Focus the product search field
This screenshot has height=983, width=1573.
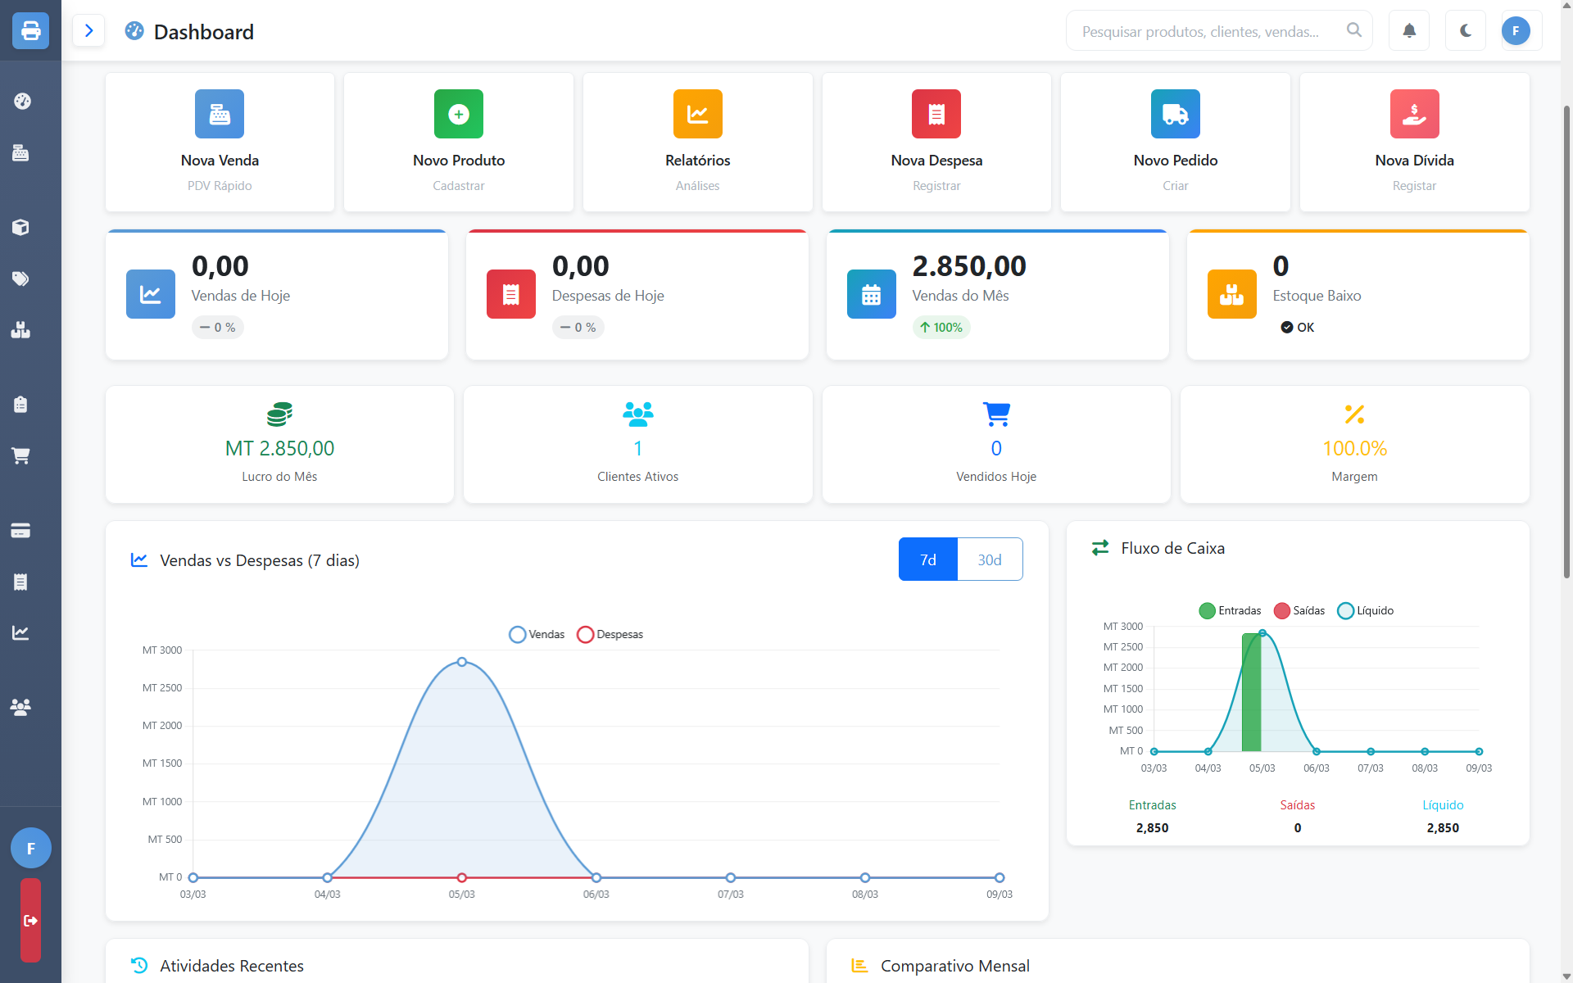pyautogui.click(x=1200, y=31)
